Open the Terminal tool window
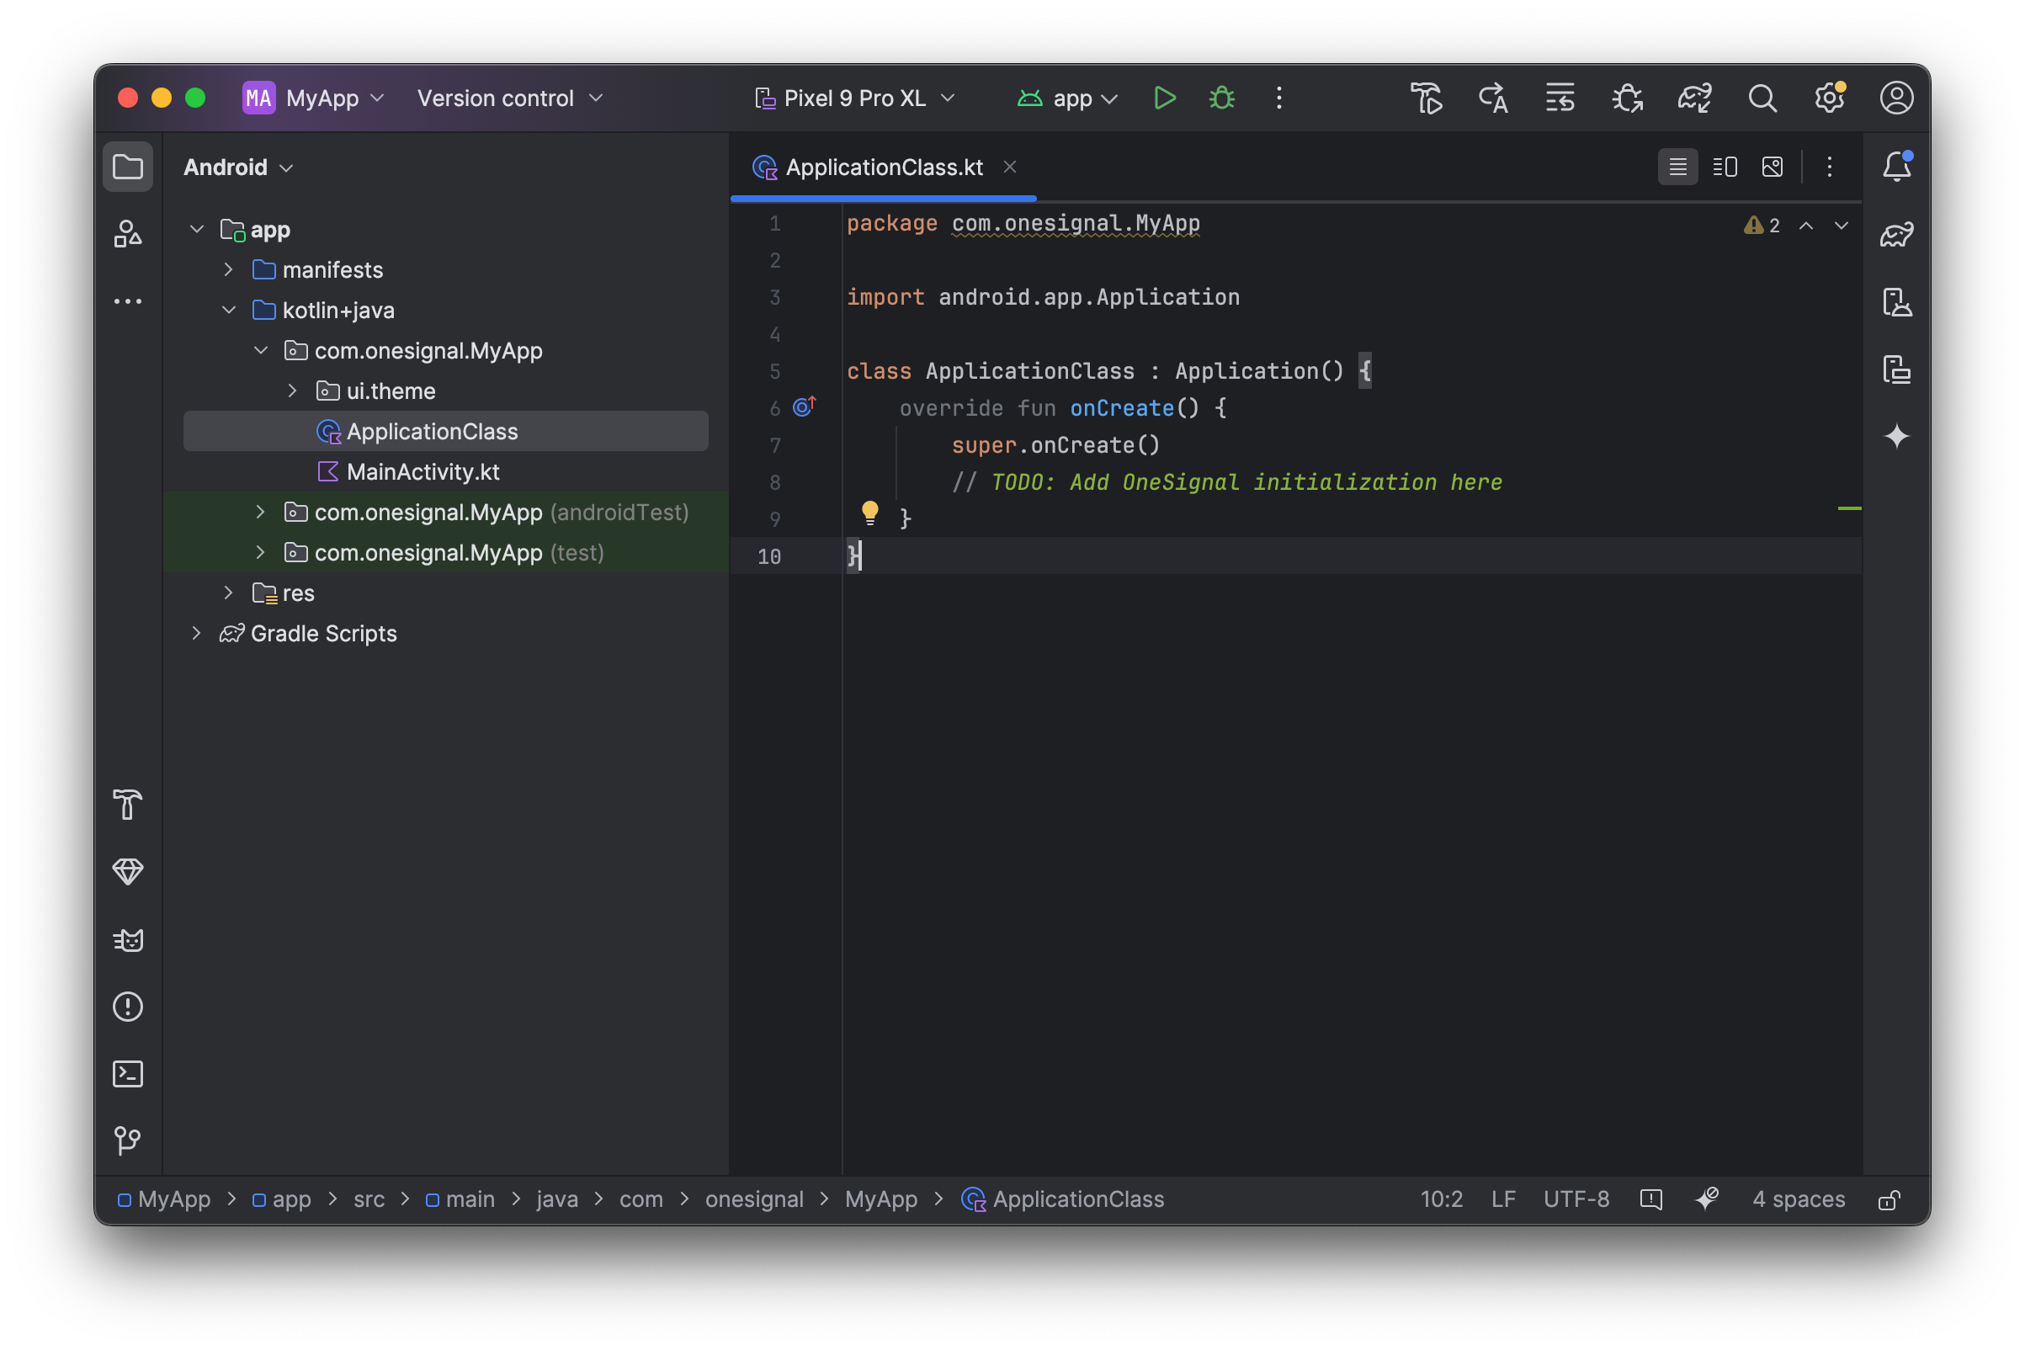The height and width of the screenshot is (1350, 2025). [128, 1074]
